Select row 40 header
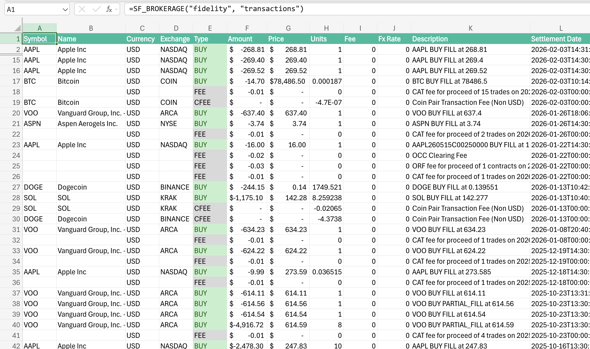Image resolution: width=590 pixels, height=349 pixels. (x=11, y=325)
